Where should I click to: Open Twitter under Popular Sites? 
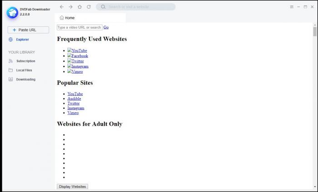(74, 103)
